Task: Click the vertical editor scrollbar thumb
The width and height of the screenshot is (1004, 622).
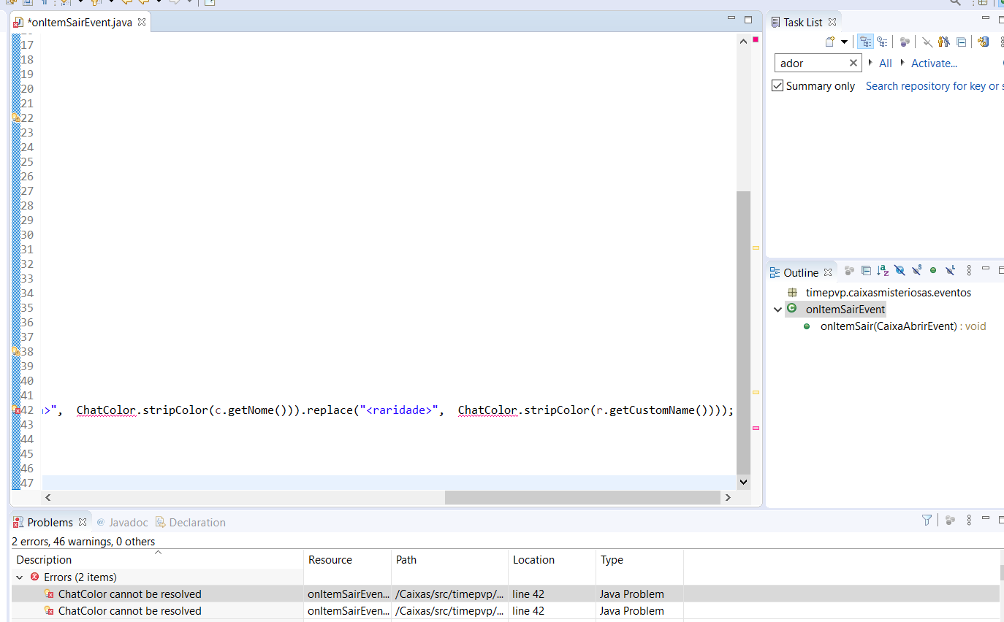Action: tap(744, 333)
